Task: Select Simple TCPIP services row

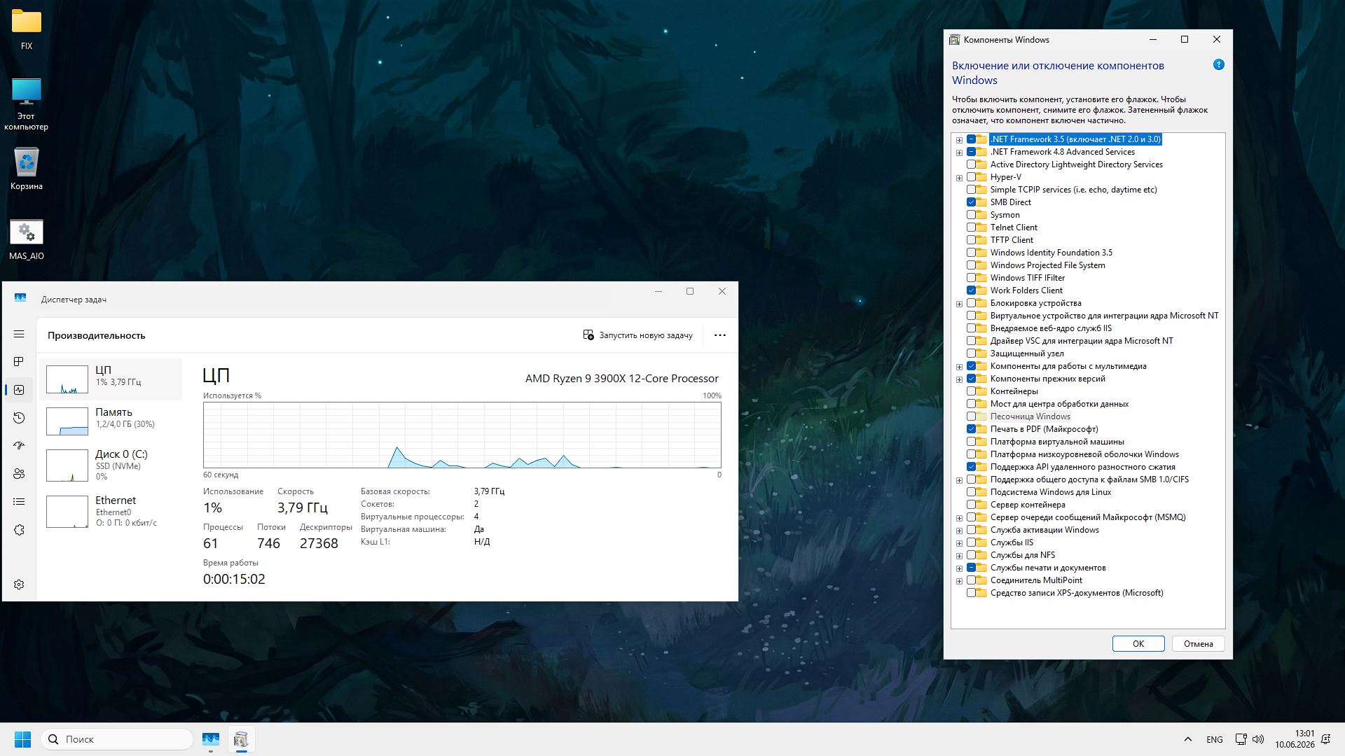Action: click(x=1073, y=190)
